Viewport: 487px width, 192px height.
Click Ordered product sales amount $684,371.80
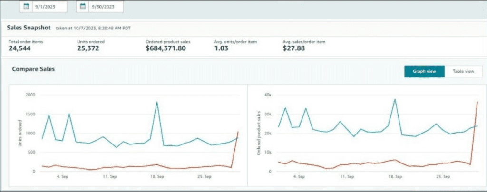pos(166,48)
